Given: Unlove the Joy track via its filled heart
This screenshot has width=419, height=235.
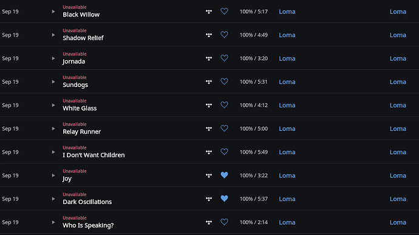Looking at the screenshot, I should [x=224, y=175].
